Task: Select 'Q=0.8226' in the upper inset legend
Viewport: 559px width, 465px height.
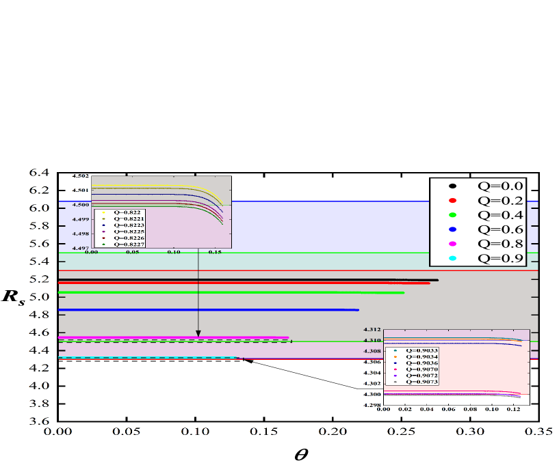Action: (x=129, y=238)
